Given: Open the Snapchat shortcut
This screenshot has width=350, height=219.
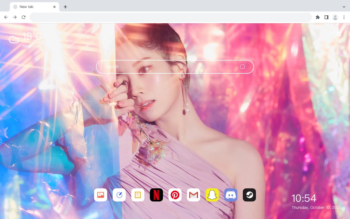Looking at the screenshot, I should pyautogui.click(x=212, y=195).
